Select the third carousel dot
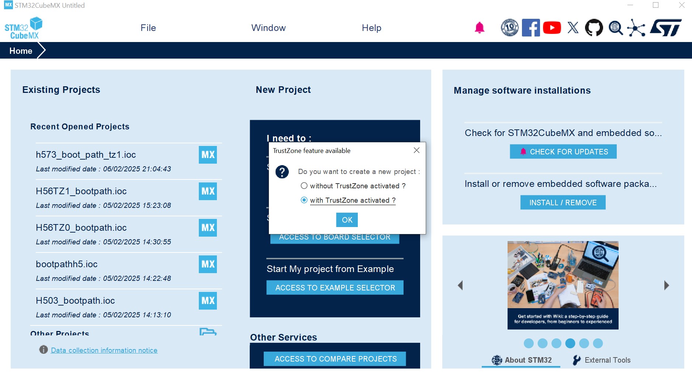This screenshot has height=373, width=692. pyautogui.click(x=556, y=344)
